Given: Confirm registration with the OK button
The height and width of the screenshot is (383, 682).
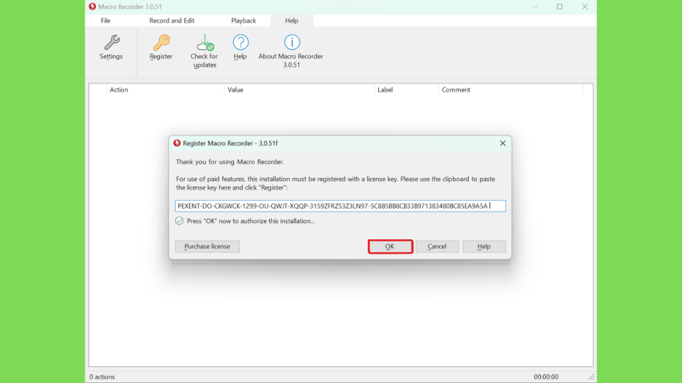Looking at the screenshot, I should coord(390,246).
